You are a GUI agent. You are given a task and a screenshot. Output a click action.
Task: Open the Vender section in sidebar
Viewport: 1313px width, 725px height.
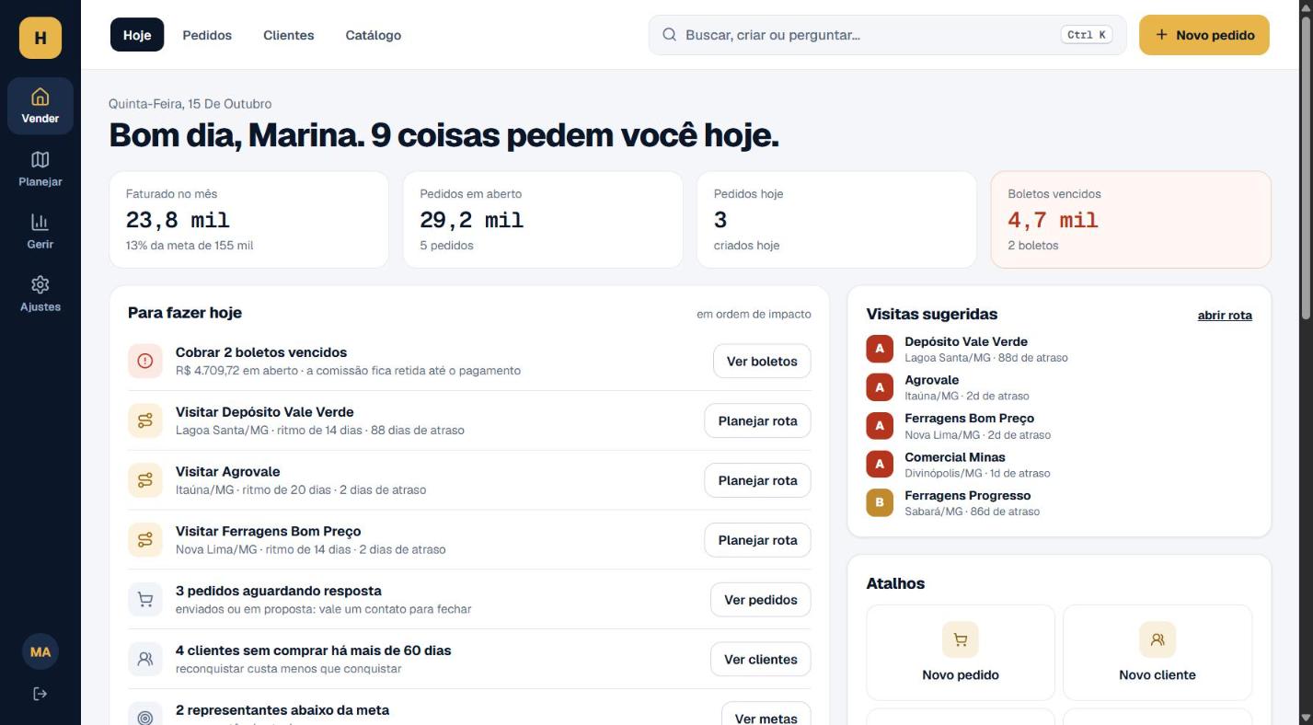point(40,106)
